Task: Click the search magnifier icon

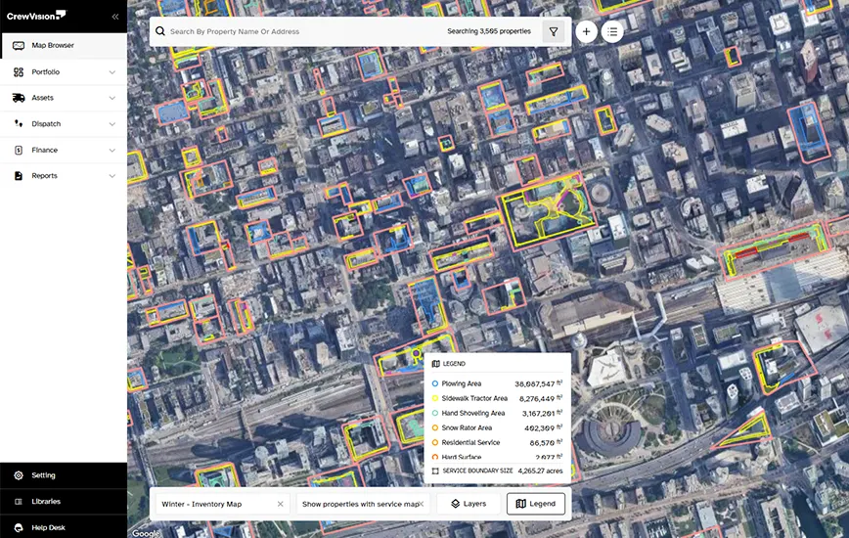Action: pos(160,31)
